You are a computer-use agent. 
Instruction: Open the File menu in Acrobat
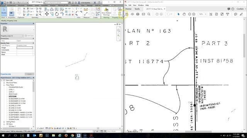point(126,5)
